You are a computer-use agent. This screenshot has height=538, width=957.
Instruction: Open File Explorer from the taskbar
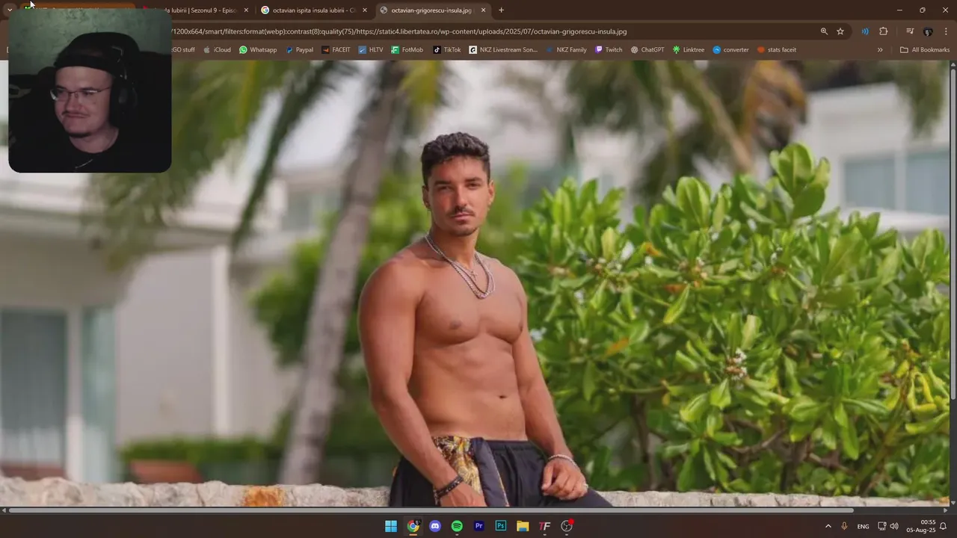click(x=523, y=526)
